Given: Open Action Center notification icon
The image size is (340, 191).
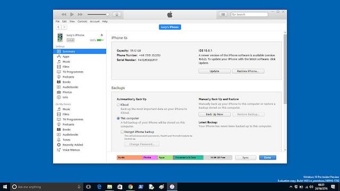Looking at the screenshot, I should [333, 187].
